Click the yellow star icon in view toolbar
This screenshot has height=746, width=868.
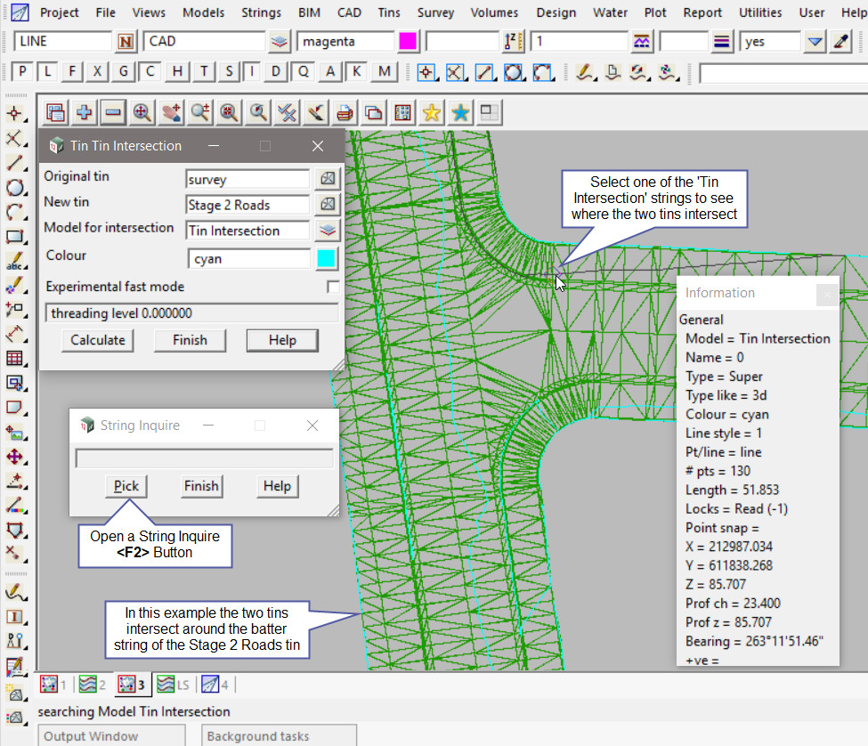coord(432,112)
